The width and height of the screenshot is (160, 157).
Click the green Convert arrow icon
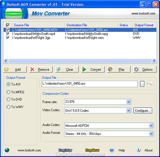coord(84,69)
